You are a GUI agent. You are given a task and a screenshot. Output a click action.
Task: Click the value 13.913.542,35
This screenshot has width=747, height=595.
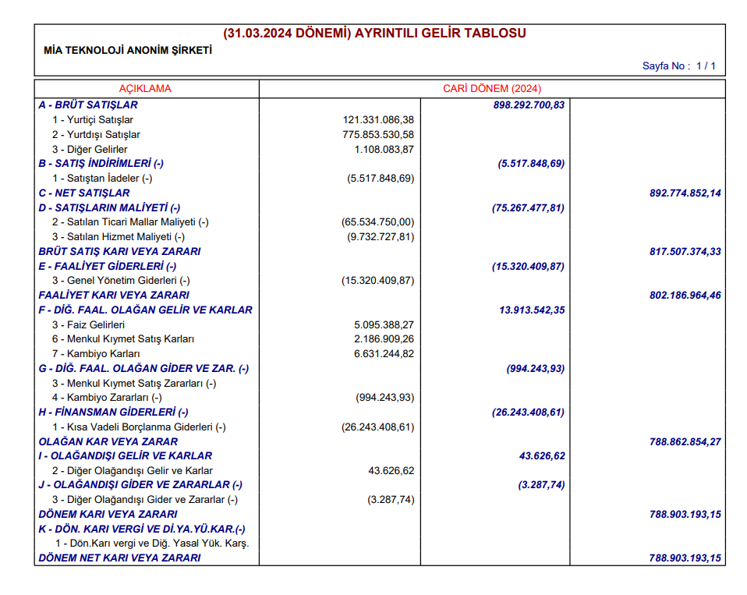[x=532, y=310]
